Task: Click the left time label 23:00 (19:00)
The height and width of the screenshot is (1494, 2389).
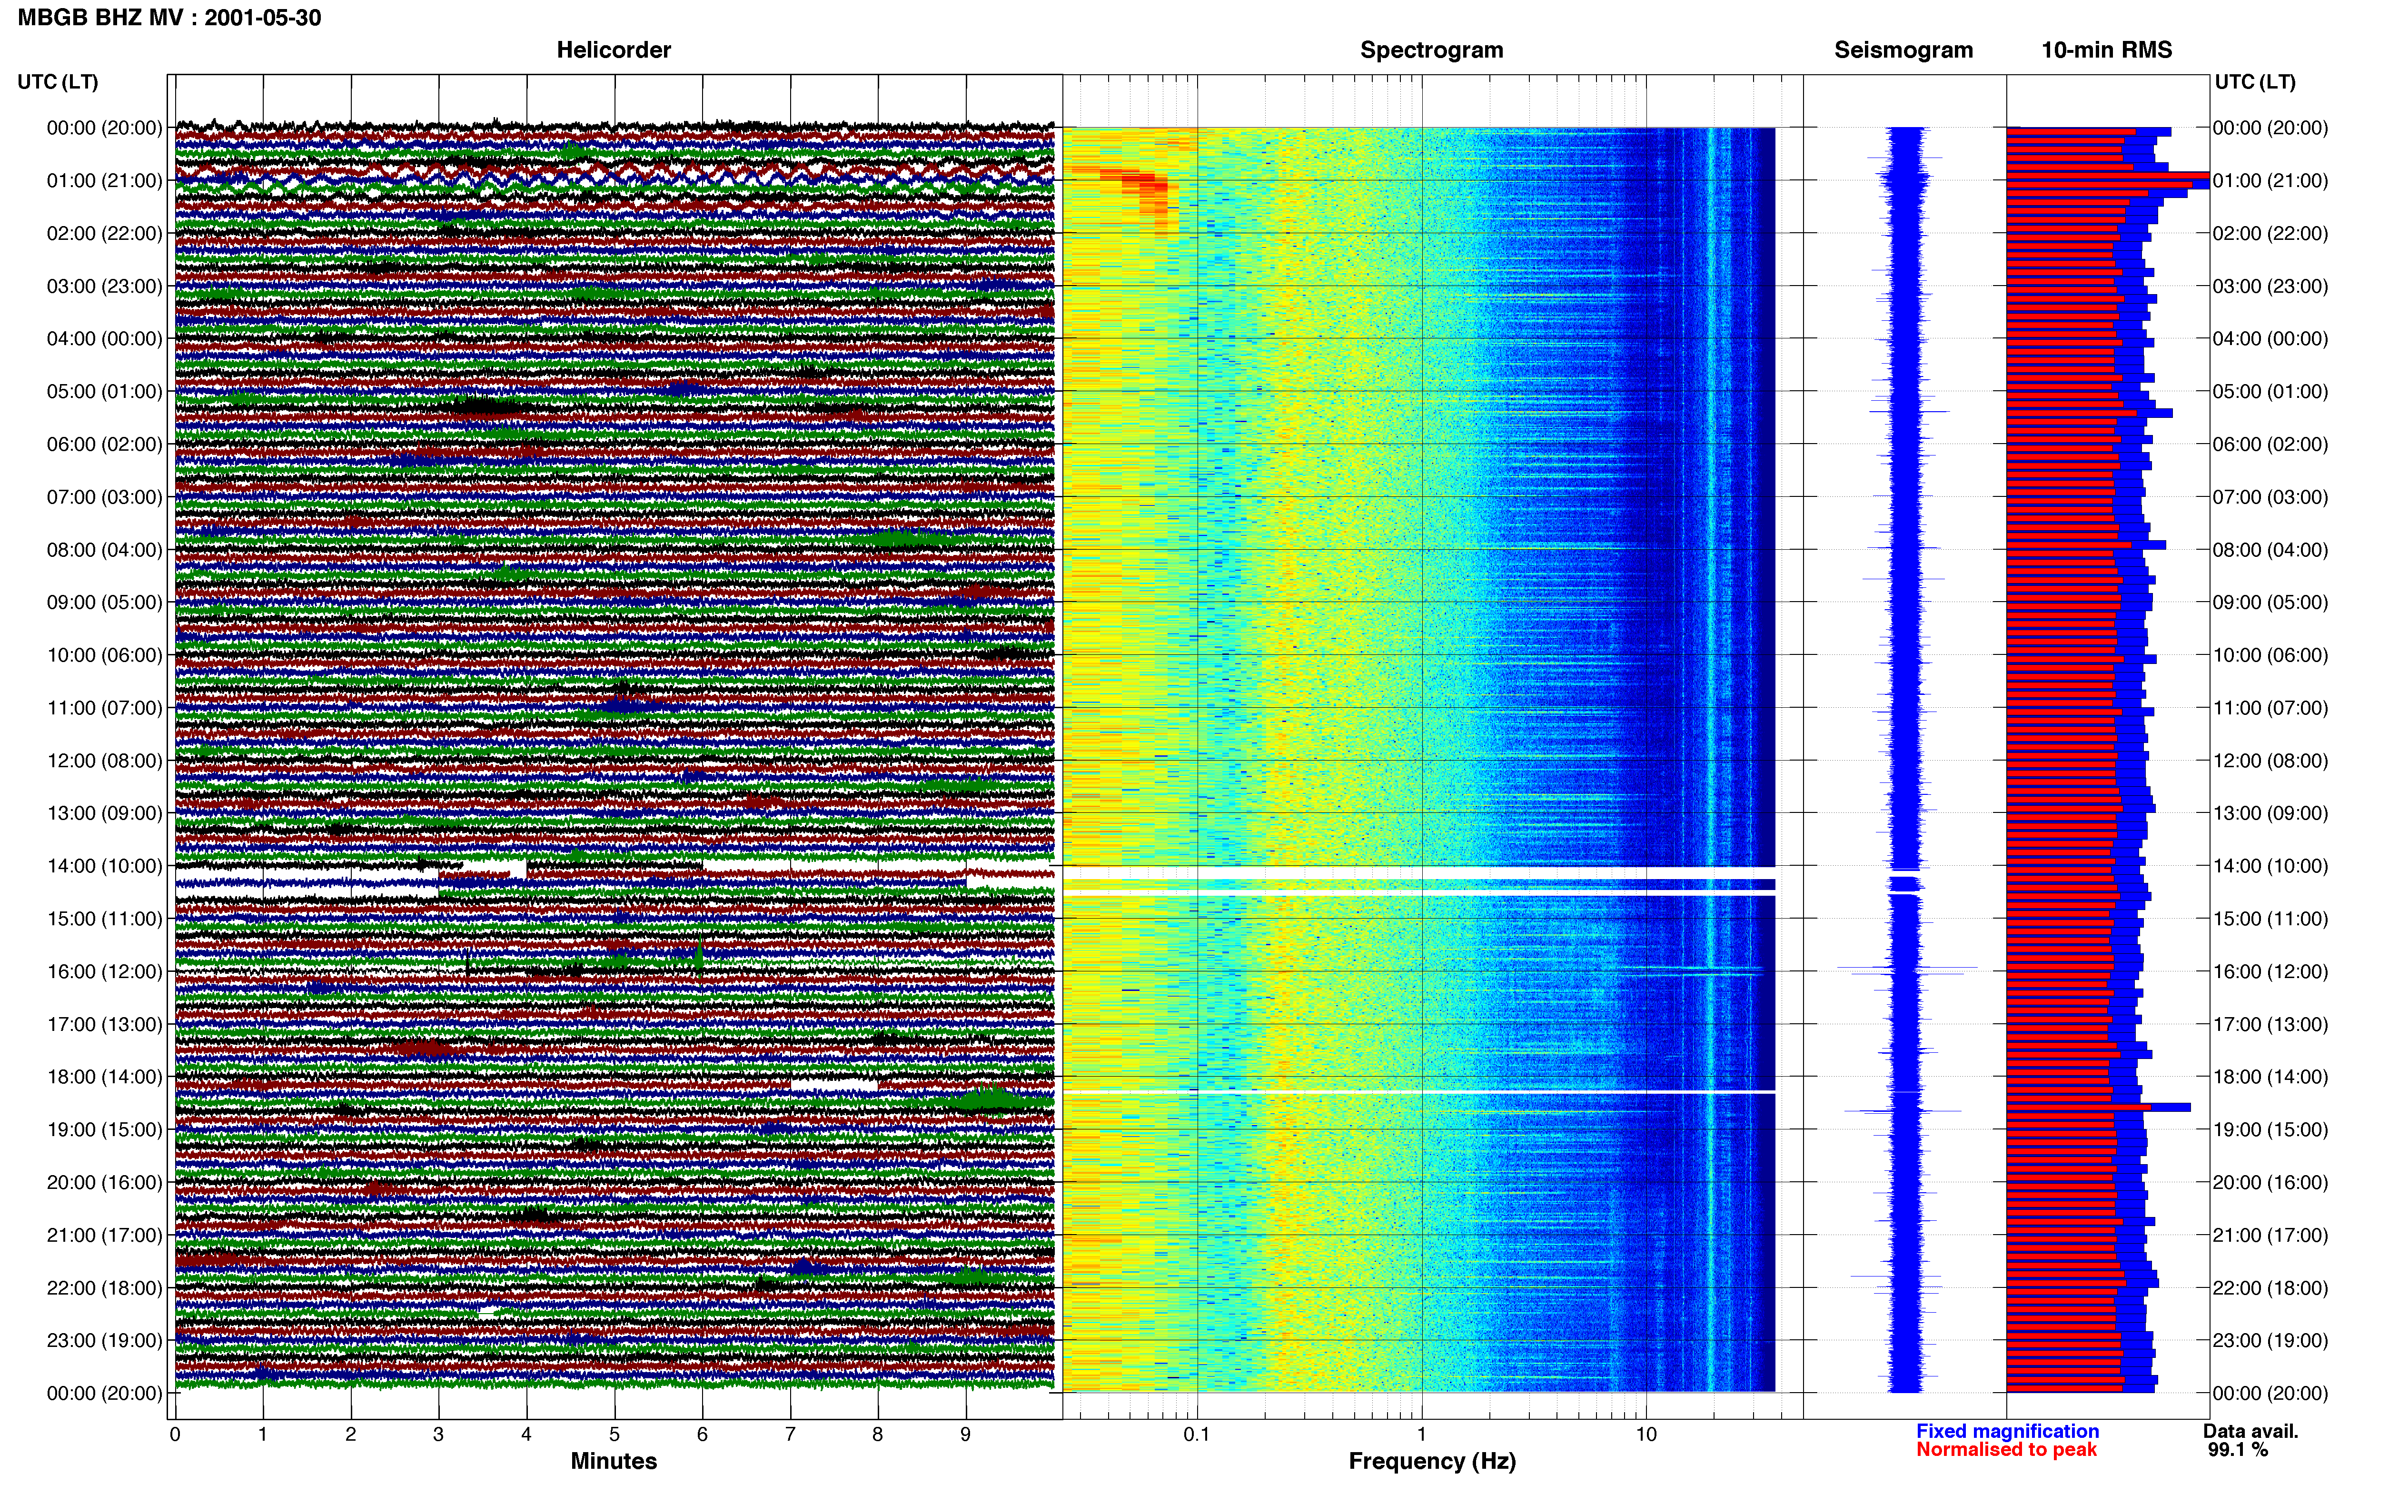Action: tap(105, 1341)
